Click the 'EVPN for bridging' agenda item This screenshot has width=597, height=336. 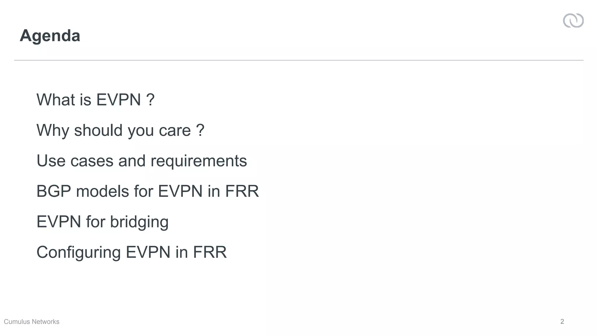(102, 222)
